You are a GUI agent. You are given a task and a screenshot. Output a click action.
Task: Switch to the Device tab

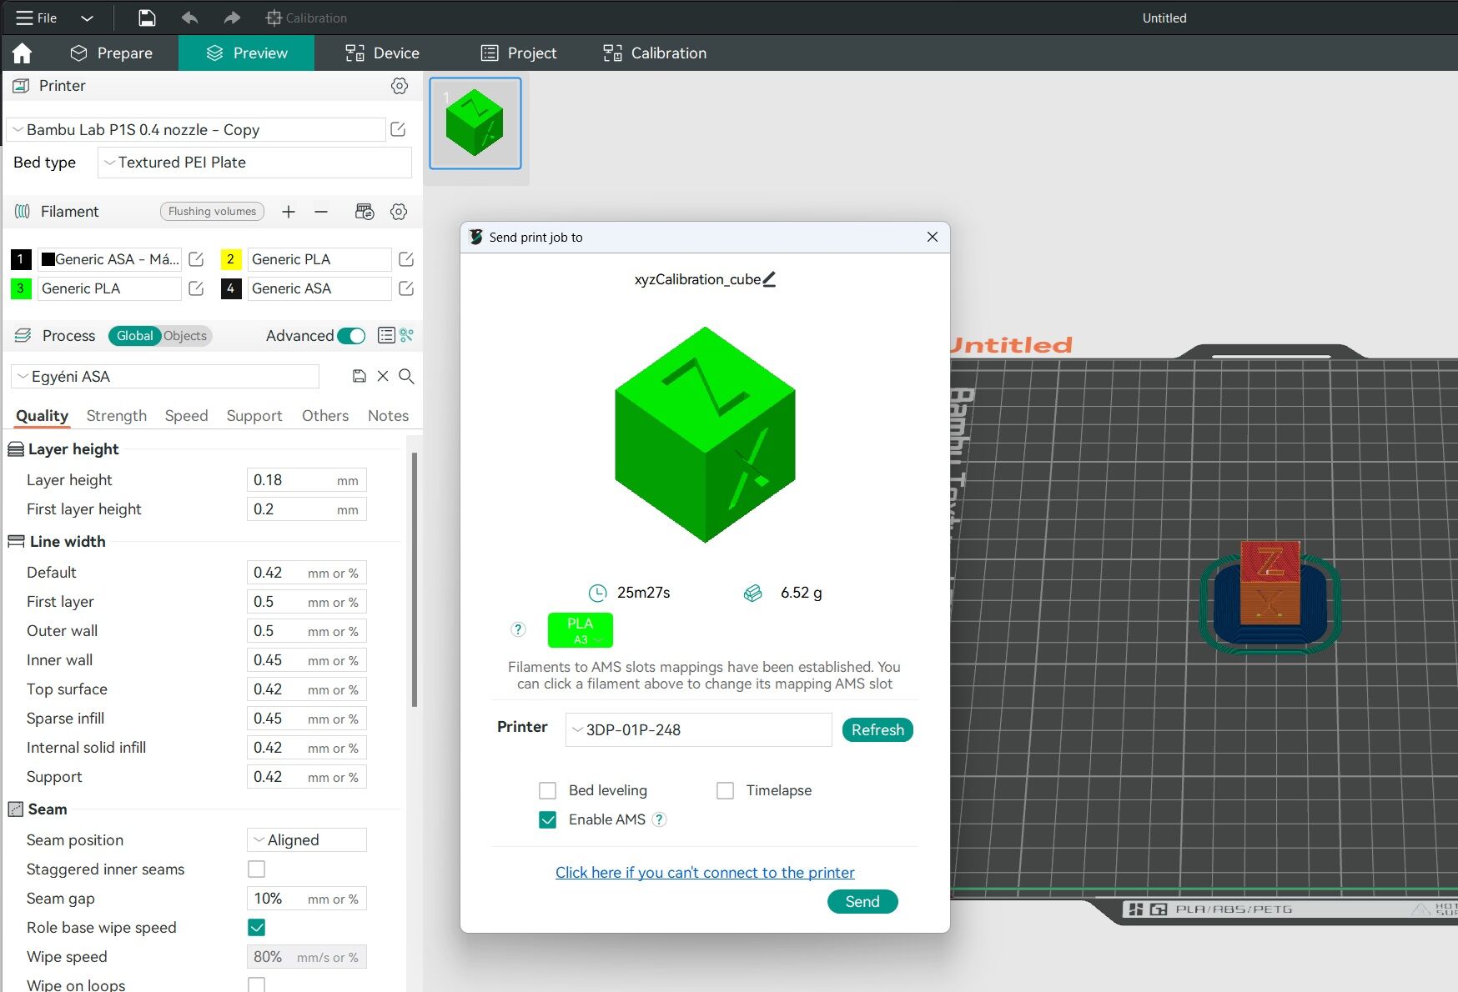point(383,53)
